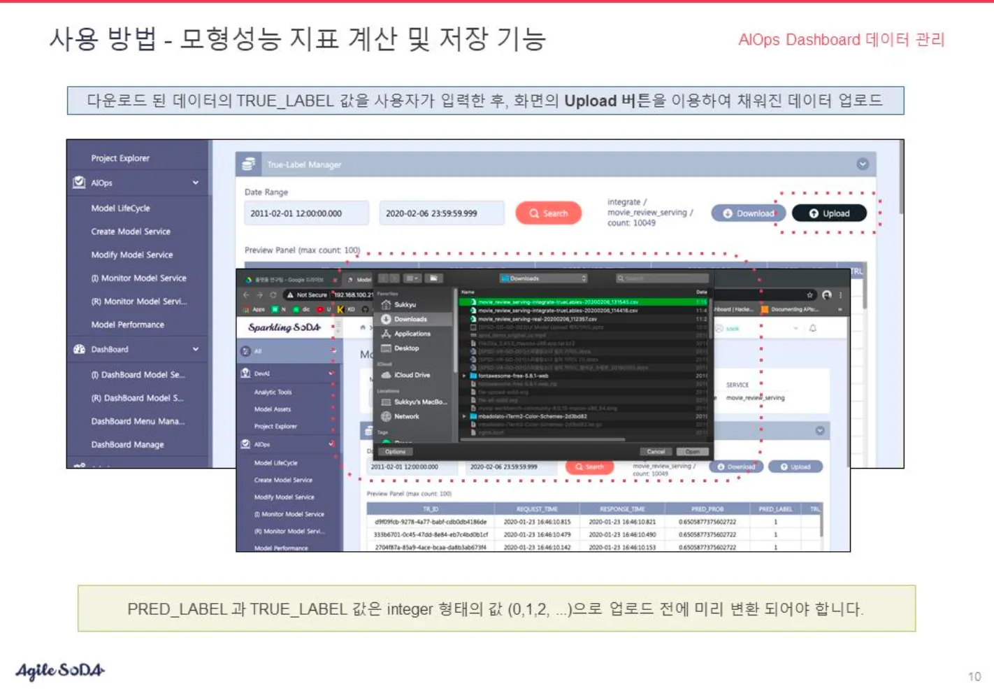
Task: Collapse the AIOps sidebar section
Action: click(x=196, y=183)
